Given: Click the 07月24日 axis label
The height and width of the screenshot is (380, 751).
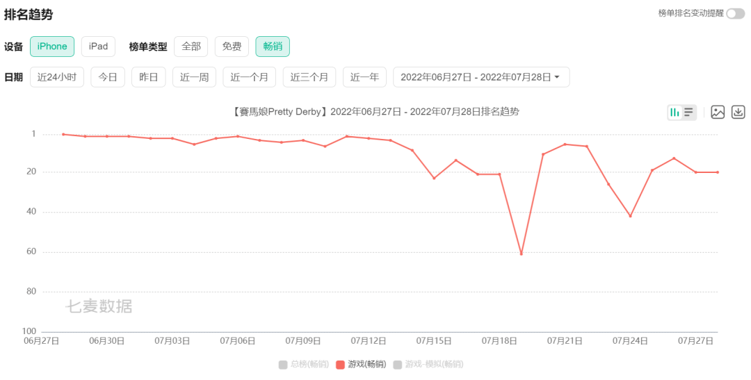Looking at the screenshot, I should 630,341.
